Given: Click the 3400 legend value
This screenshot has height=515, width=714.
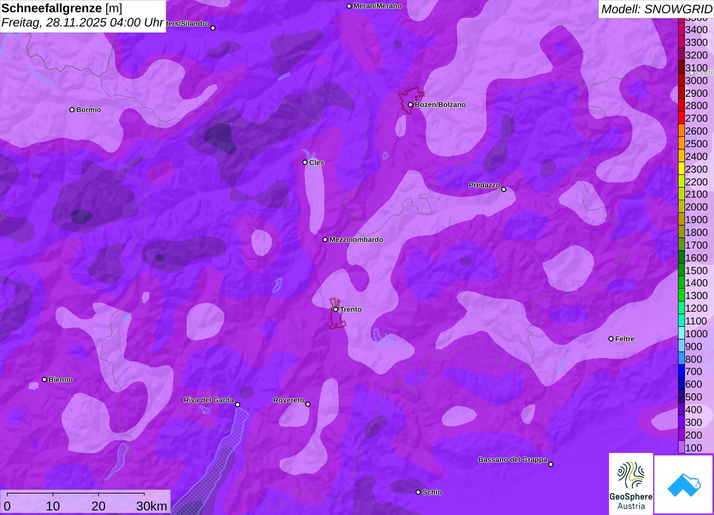Looking at the screenshot, I should [697, 30].
